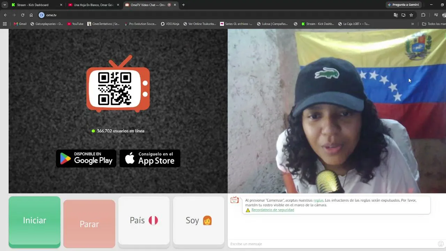Screen dimensions: 446x251
Task: Translate this page icon
Action: coord(396,15)
